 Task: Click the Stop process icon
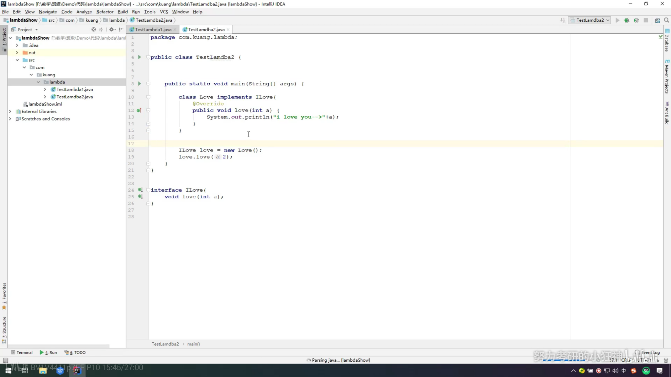(646, 20)
